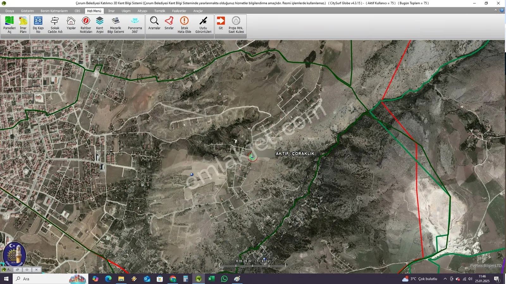Open Paint from the taskbar

tap(237, 279)
